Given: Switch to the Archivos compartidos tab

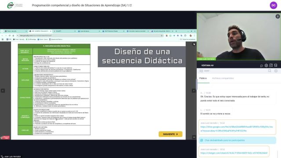Looking at the screenshot, I should pyautogui.click(x=223, y=78).
